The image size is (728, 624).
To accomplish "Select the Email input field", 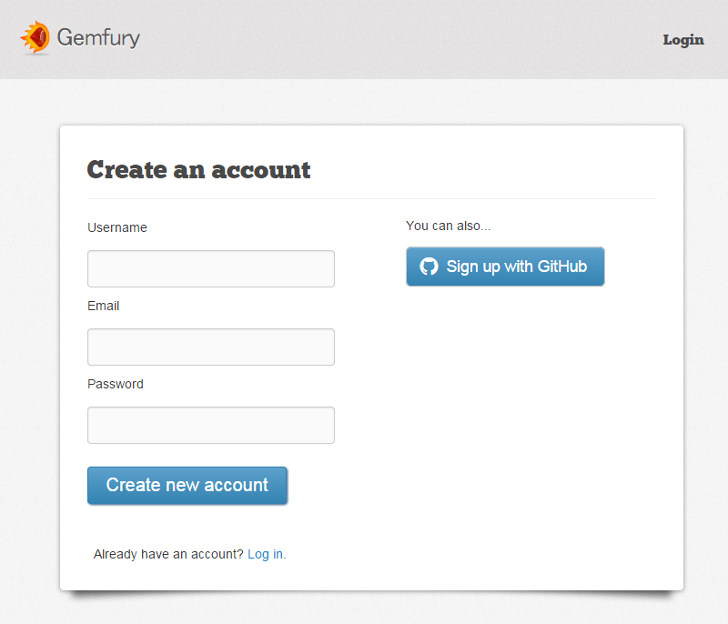I will 210,347.
